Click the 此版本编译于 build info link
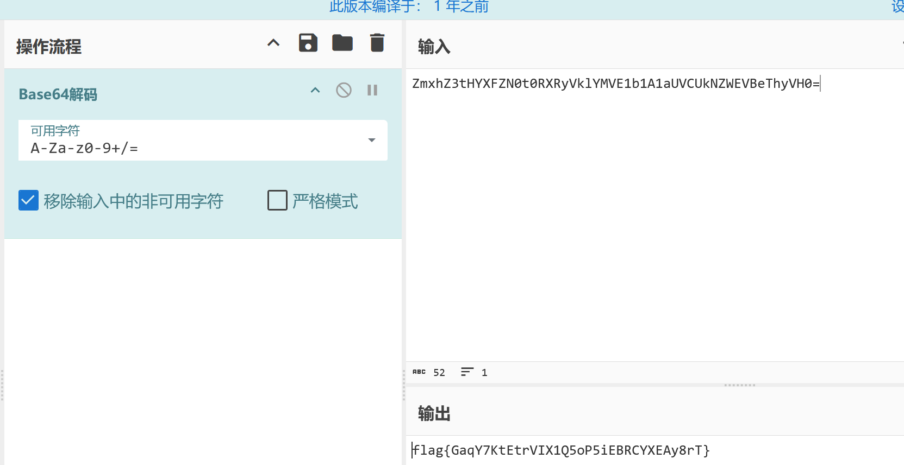The image size is (904, 465). 409,7
